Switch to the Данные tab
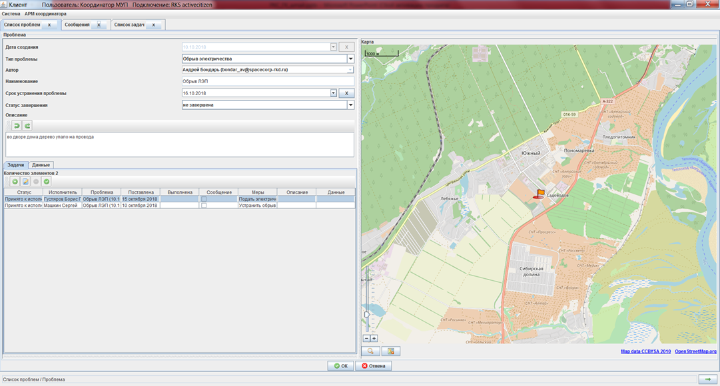Image resolution: width=720 pixels, height=386 pixels. point(41,164)
